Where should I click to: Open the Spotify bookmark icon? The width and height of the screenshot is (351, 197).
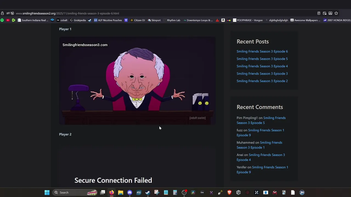tap(2, 20)
